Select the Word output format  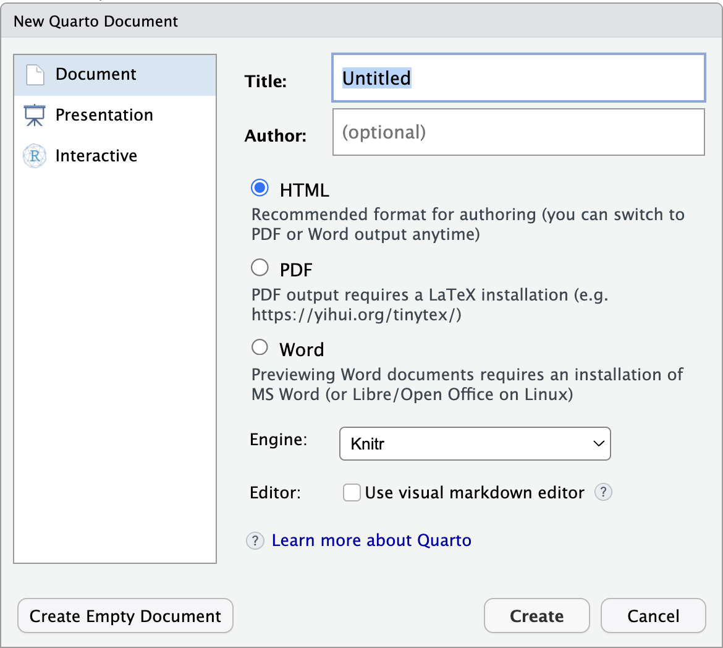(x=260, y=347)
